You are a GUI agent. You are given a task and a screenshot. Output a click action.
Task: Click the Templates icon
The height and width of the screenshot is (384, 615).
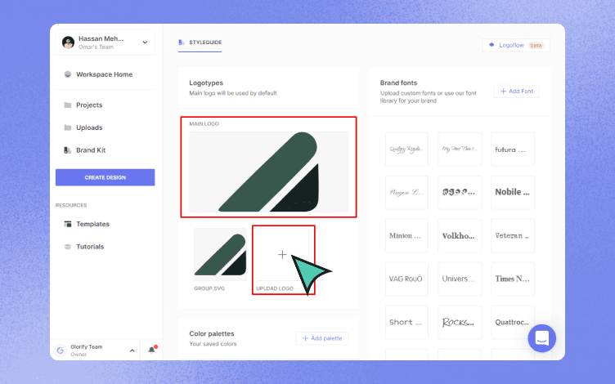(67, 224)
